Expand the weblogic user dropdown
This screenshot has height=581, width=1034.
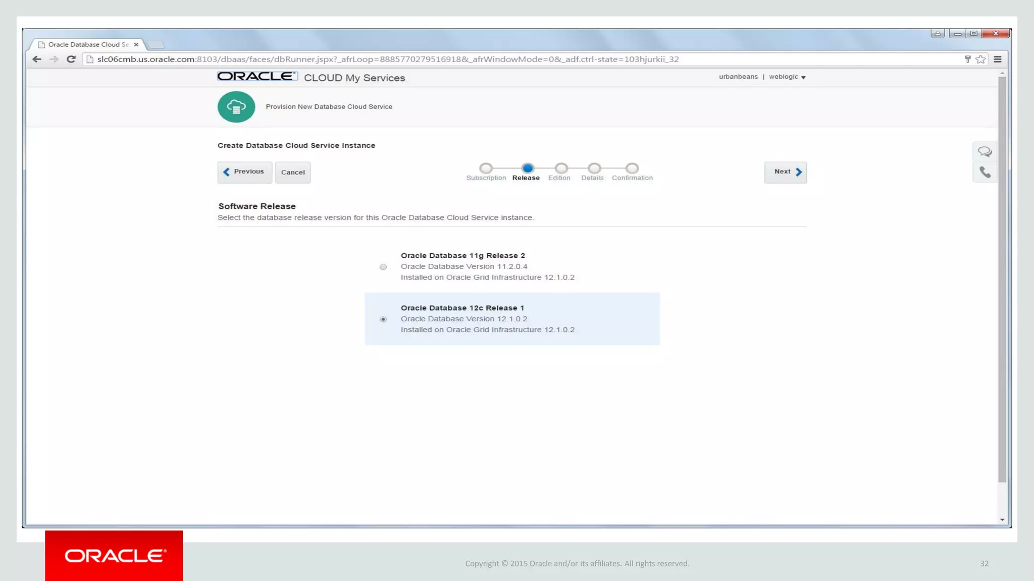point(787,77)
